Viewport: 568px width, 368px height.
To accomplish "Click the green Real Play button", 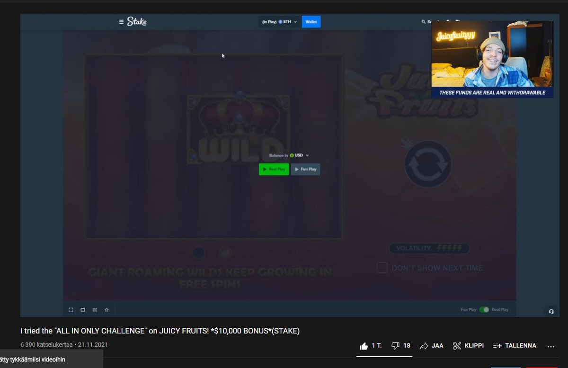I will pos(274,169).
